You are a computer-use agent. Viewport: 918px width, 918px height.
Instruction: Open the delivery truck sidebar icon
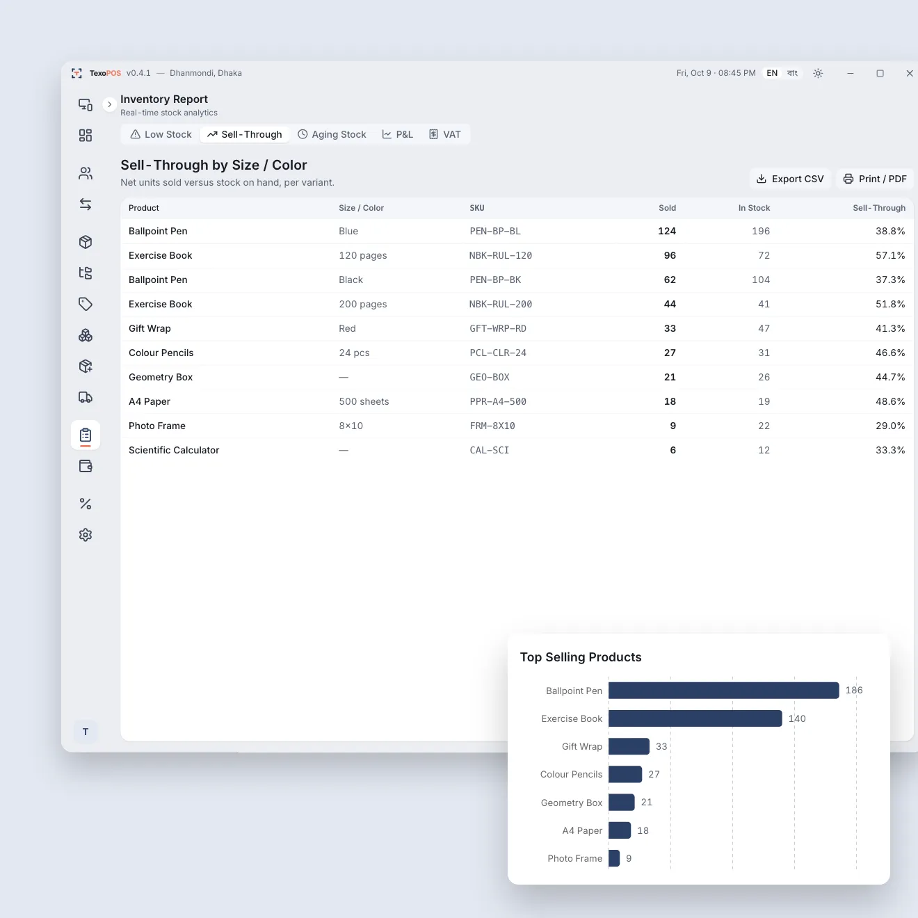click(86, 397)
